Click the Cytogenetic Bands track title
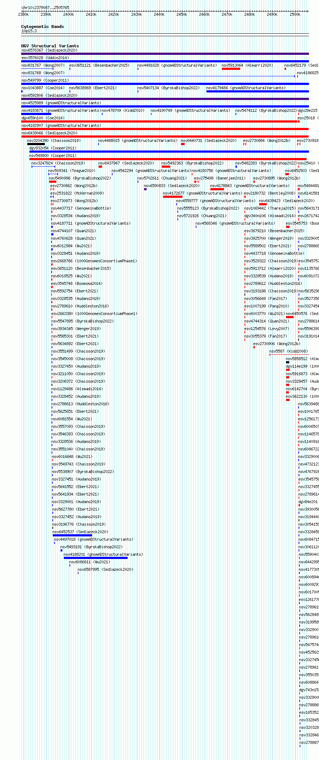The width and height of the screenshot is (319, 760). pos(43,27)
